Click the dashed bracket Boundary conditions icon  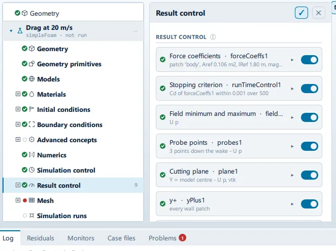tap(31, 124)
